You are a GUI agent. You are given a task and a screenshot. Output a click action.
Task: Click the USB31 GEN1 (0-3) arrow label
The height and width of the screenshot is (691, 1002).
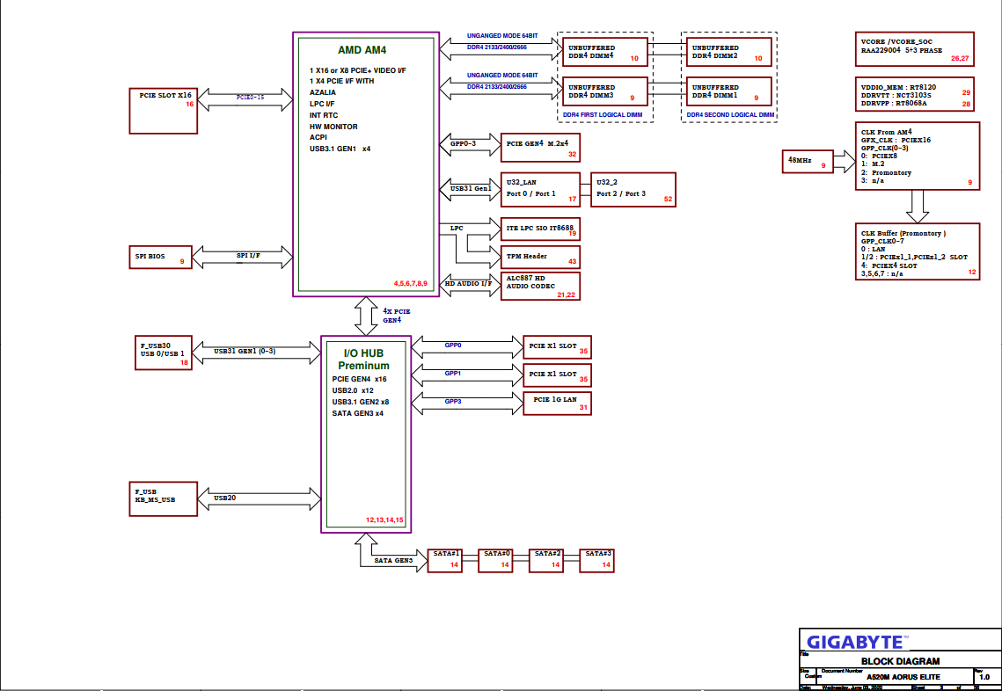coord(245,351)
